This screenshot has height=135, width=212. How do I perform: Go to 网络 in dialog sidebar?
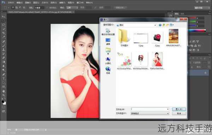click(x=108, y=70)
